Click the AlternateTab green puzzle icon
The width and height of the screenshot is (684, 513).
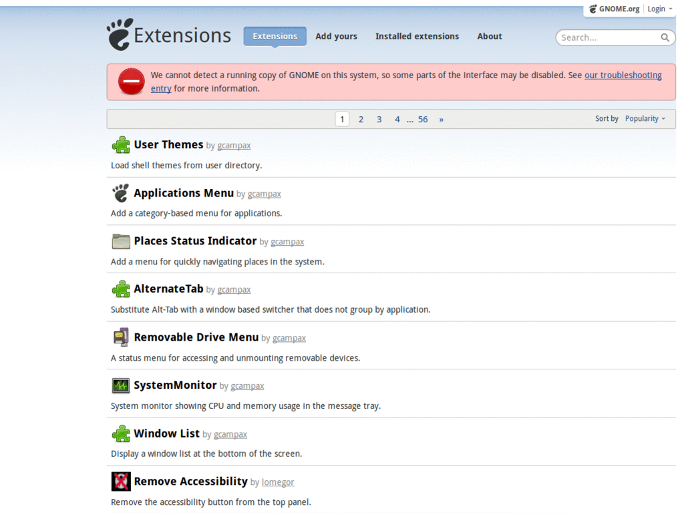[x=121, y=289]
